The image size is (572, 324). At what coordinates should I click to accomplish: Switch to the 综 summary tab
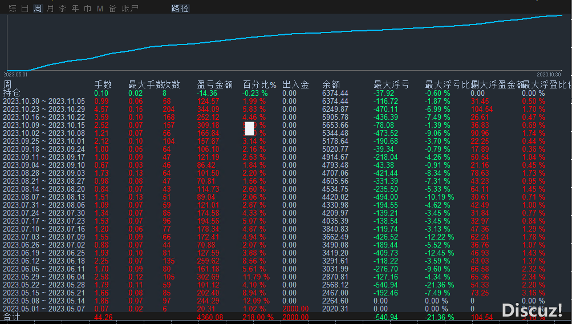click(x=12, y=9)
